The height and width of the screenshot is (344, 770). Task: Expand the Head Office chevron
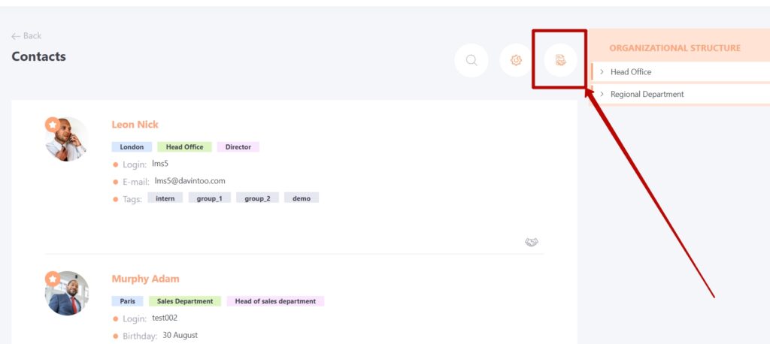pos(602,71)
